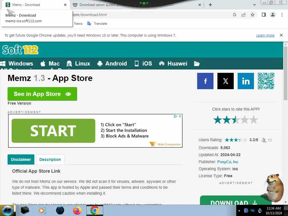Image resolution: width=288 pixels, height=216 pixels.
Task: Share on LinkedIn icon
Action: coord(246,81)
